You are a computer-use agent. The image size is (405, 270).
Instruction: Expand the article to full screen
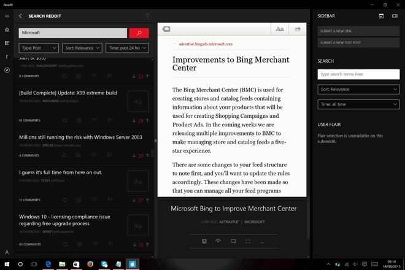pos(248,241)
